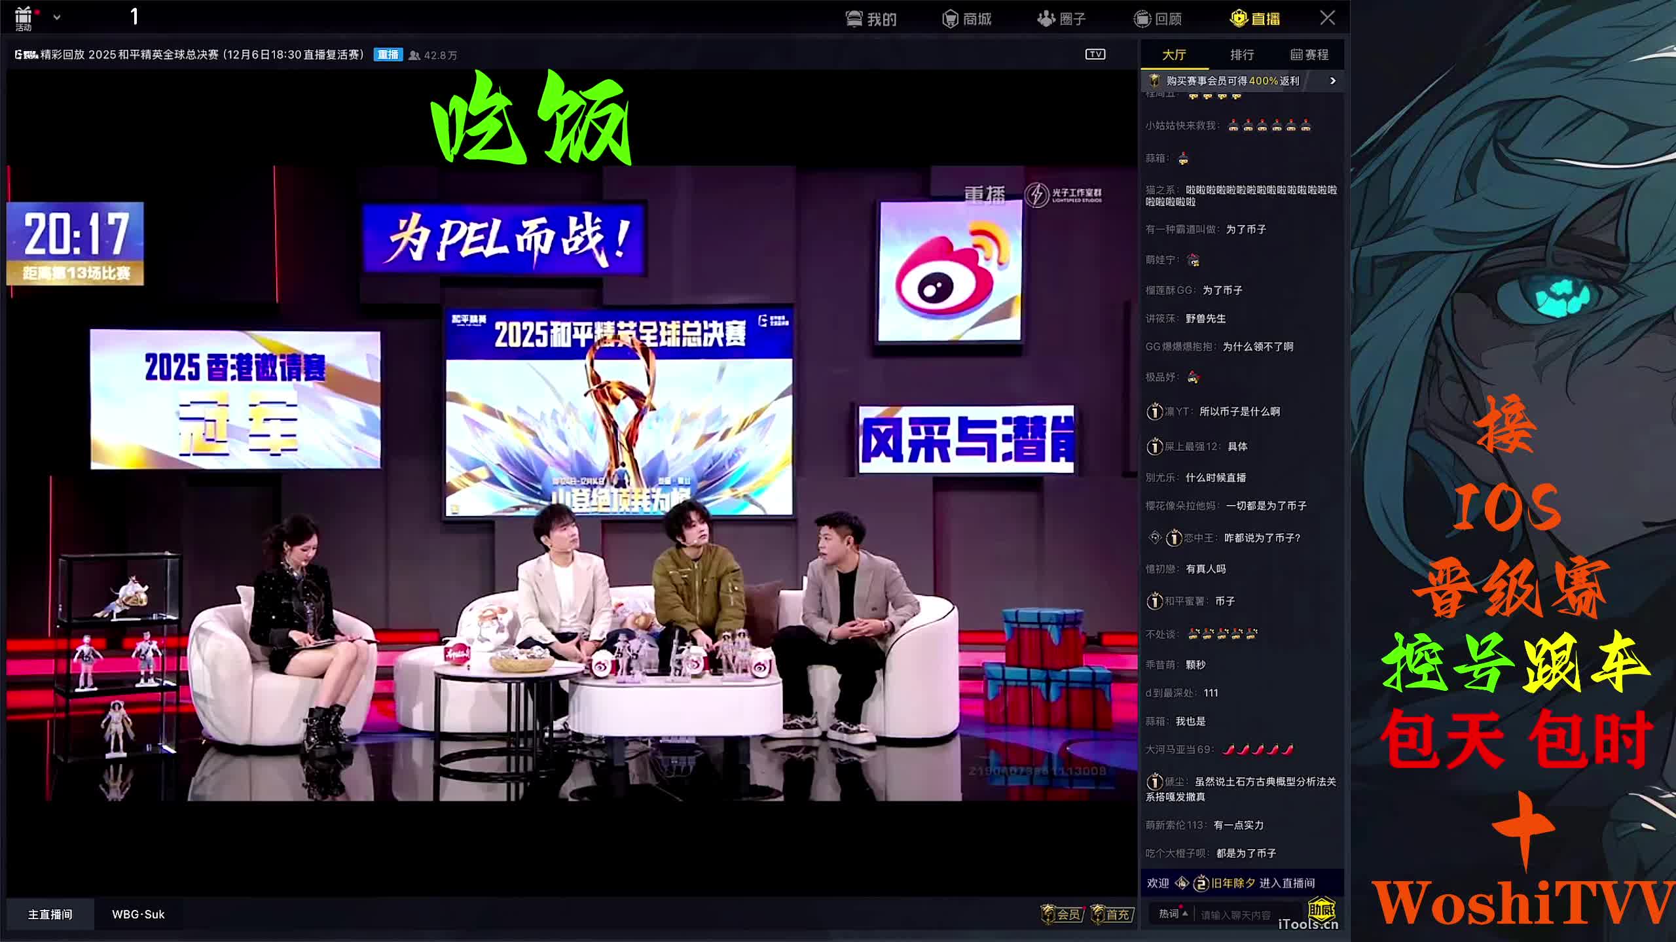1676x942 pixels.
Task: Switch to the 排行 tab
Action: (1241, 55)
